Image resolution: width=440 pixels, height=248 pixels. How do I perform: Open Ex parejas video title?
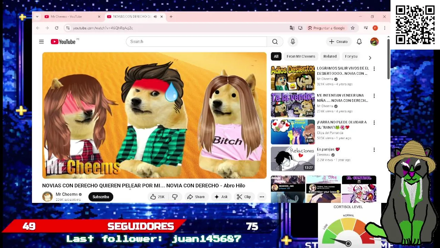tap(328, 149)
